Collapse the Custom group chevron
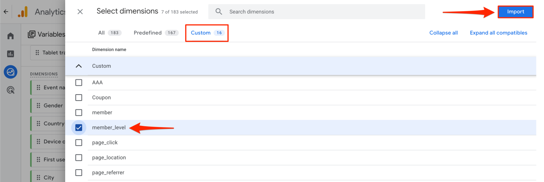The width and height of the screenshot is (544, 182). coord(79,66)
